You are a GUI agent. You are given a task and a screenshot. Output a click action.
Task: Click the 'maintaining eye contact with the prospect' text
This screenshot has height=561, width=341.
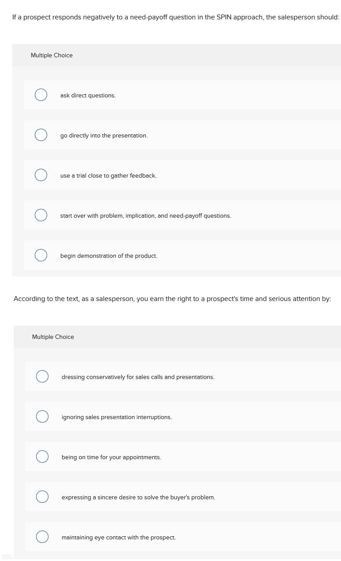pyautogui.click(x=119, y=537)
